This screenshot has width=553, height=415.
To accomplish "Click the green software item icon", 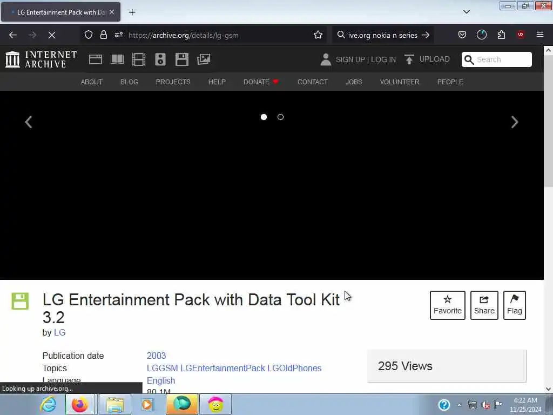I will 20,301.
